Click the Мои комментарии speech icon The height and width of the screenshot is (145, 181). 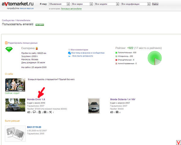[69, 50]
